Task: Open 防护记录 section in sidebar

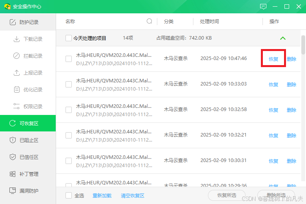Action: pyautogui.click(x=28, y=22)
